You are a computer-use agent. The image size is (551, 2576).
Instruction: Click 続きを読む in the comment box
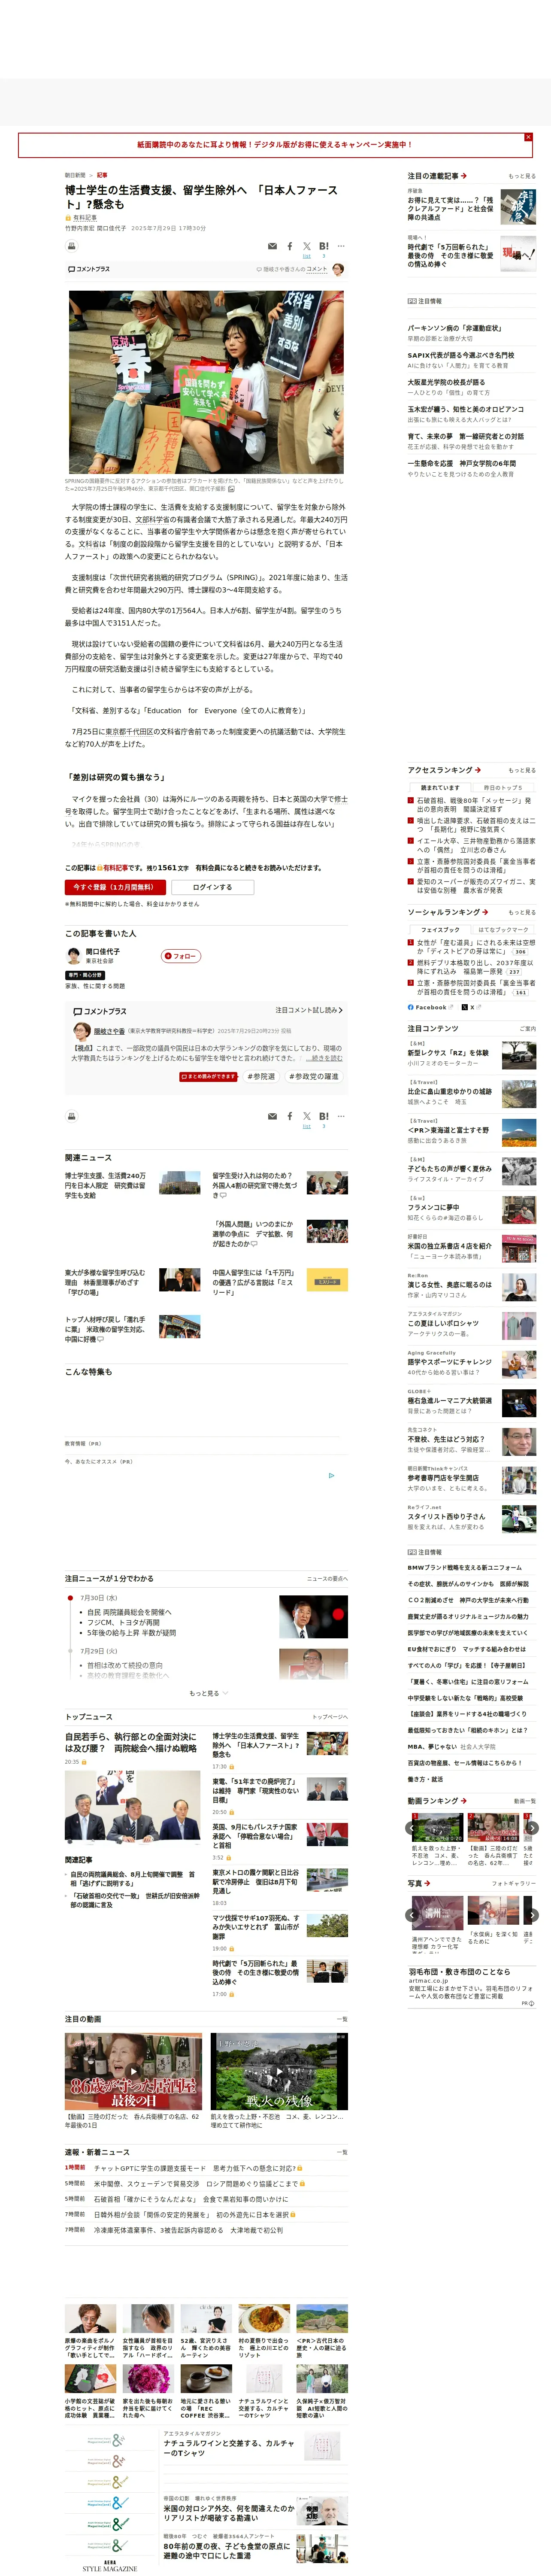[324, 1058]
